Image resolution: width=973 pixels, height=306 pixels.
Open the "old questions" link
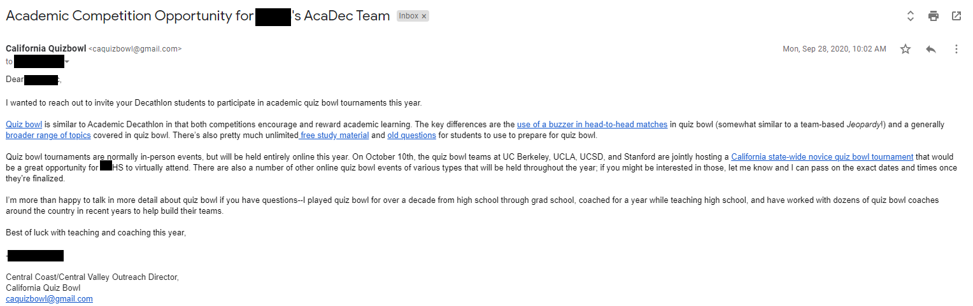click(411, 136)
